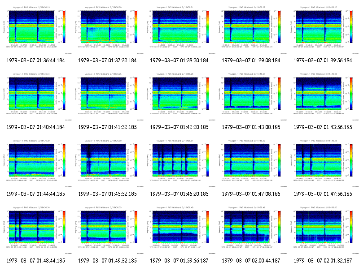
Task: Open spectrogram thumbnail dated 1979-03-07 01:45:32.185
Action: point(108,163)
